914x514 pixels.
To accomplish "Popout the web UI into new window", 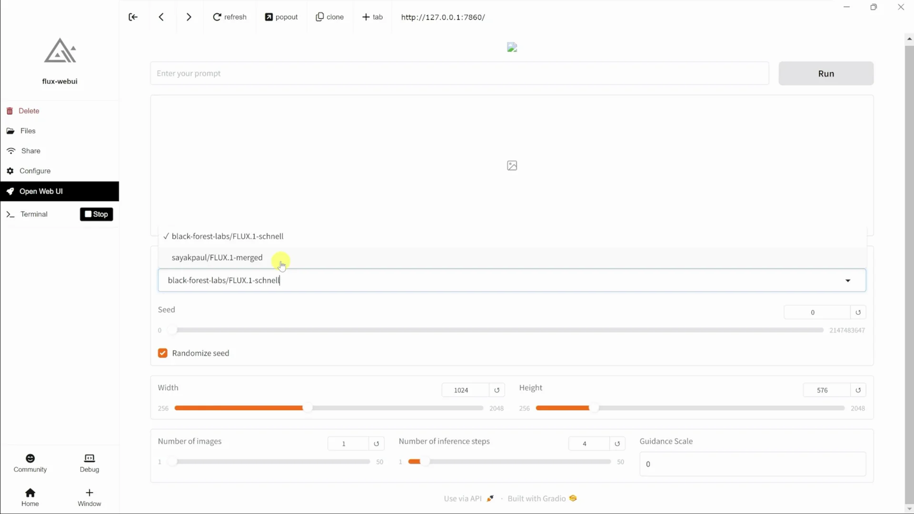I will [281, 17].
